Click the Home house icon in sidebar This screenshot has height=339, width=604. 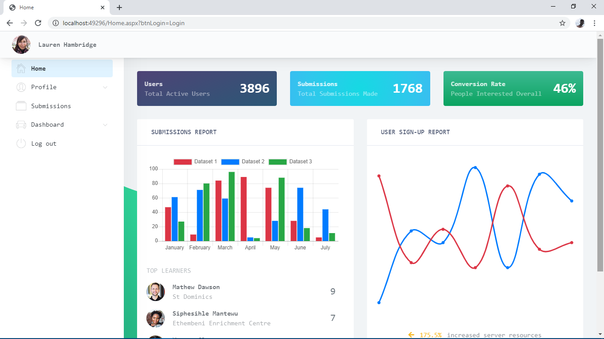(21, 68)
